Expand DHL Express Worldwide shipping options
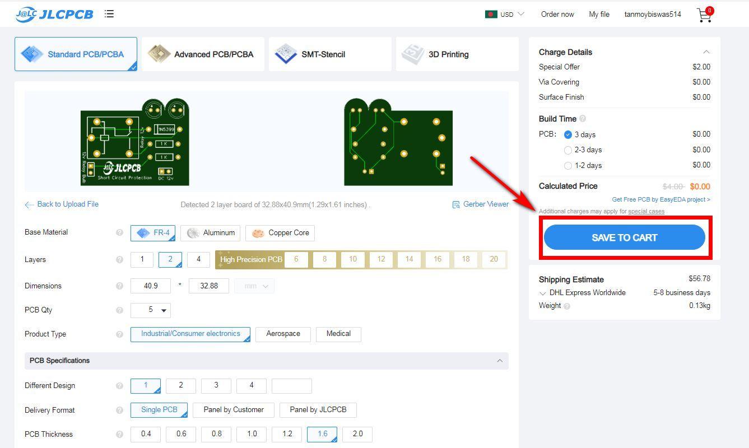Image resolution: width=749 pixels, height=448 pixels. pos(542,293)
